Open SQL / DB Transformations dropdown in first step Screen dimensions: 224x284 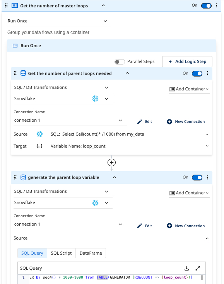point(63,87)
